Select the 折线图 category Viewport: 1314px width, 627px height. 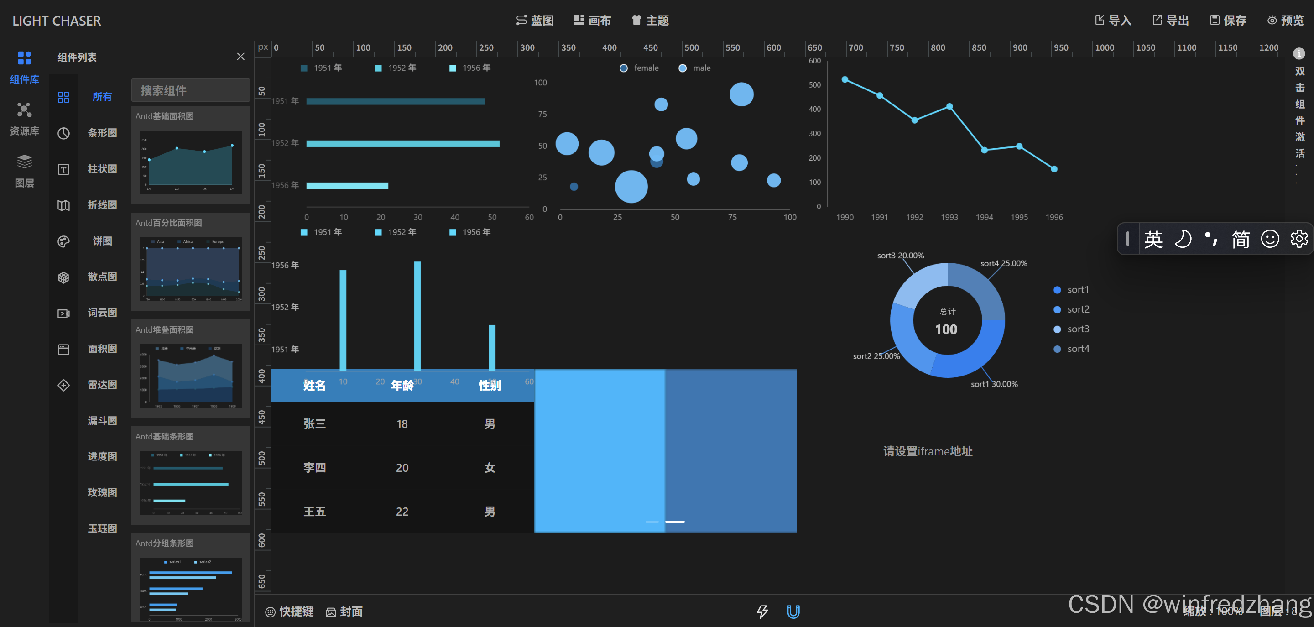(x=102, y=205)
